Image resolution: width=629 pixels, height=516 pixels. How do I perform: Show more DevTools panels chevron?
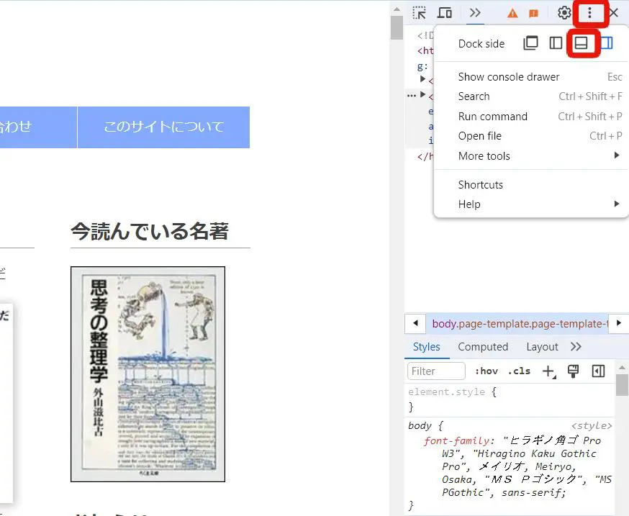475,13
